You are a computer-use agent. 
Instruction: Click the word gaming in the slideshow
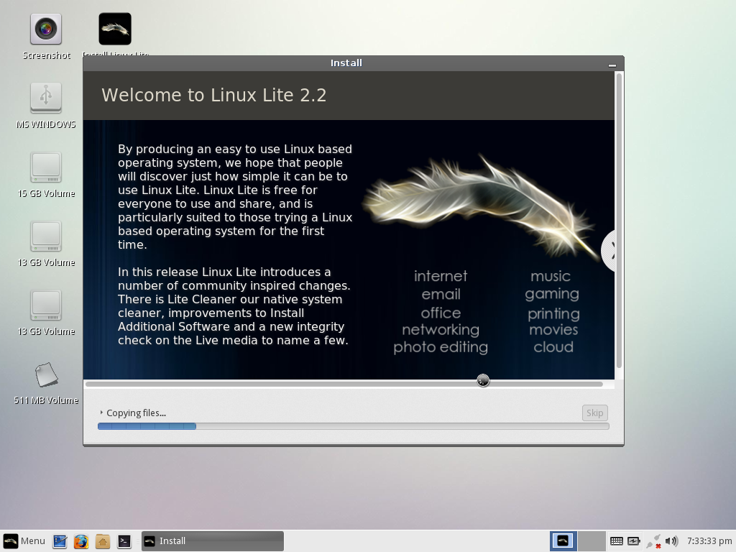(552, 294)
